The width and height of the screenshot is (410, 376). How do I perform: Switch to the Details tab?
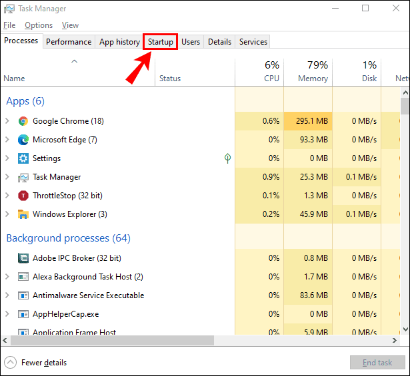219,42
